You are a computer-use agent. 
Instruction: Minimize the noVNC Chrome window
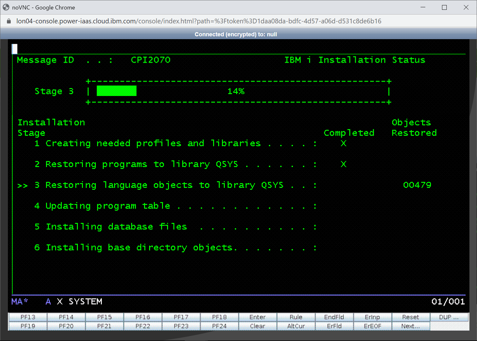pyautogui.click(x=423, y=7)
